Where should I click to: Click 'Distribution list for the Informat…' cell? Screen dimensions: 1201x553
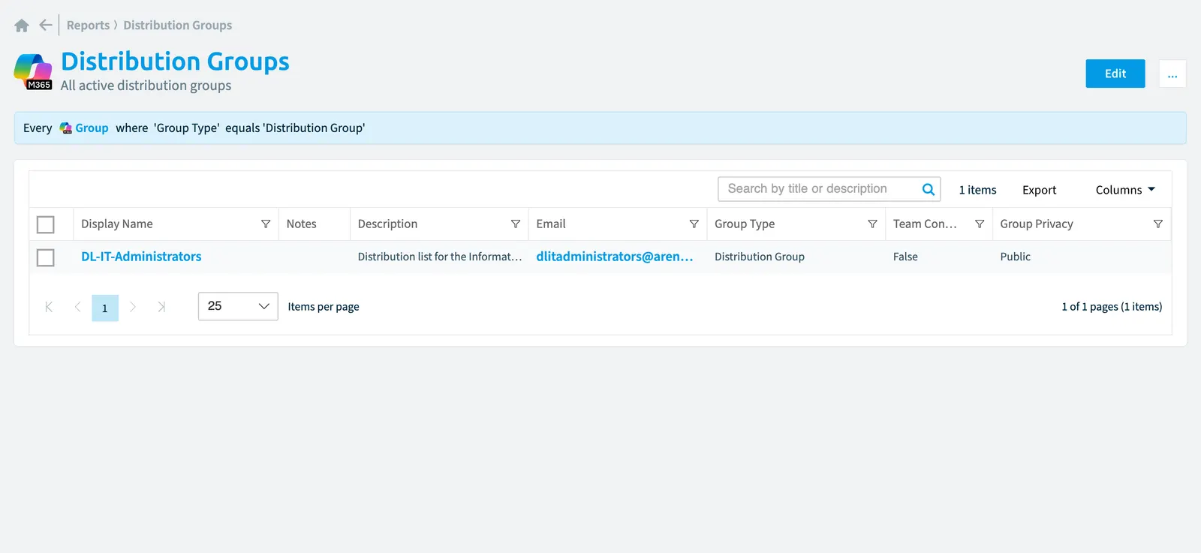point(440,257)
